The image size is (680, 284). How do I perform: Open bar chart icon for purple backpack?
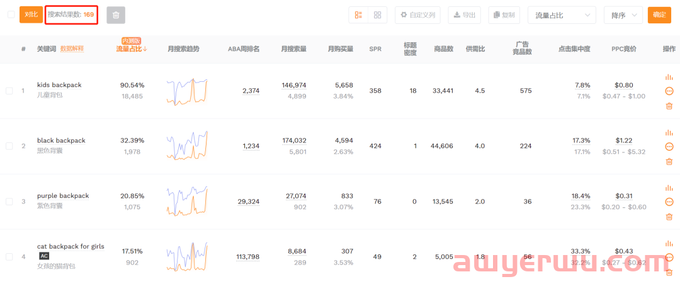click(669, 188)
